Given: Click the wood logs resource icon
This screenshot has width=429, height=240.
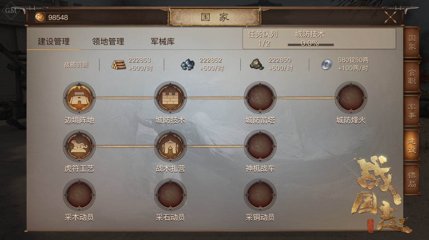Looking at the screenshot, I should pos(119,65).
